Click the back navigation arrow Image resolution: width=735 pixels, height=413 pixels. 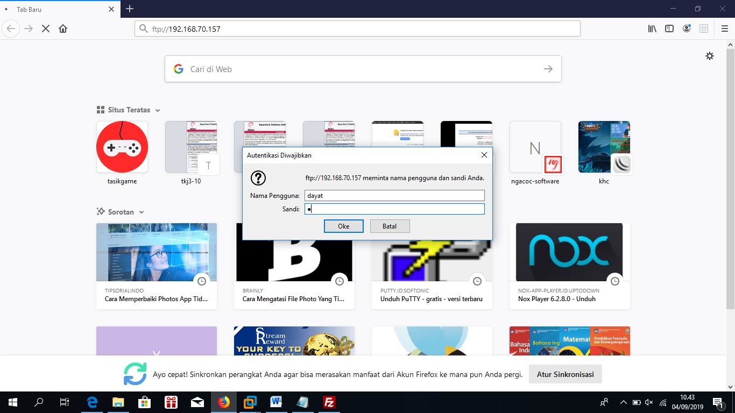click(11, 29)
